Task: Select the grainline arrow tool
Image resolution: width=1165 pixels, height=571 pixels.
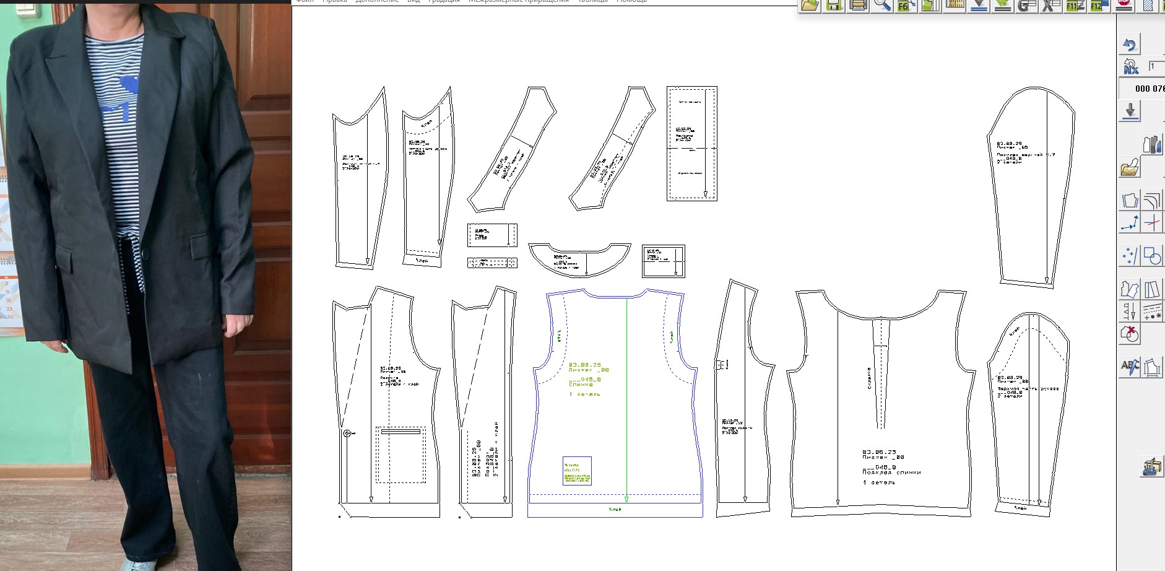Action: 1130,312
